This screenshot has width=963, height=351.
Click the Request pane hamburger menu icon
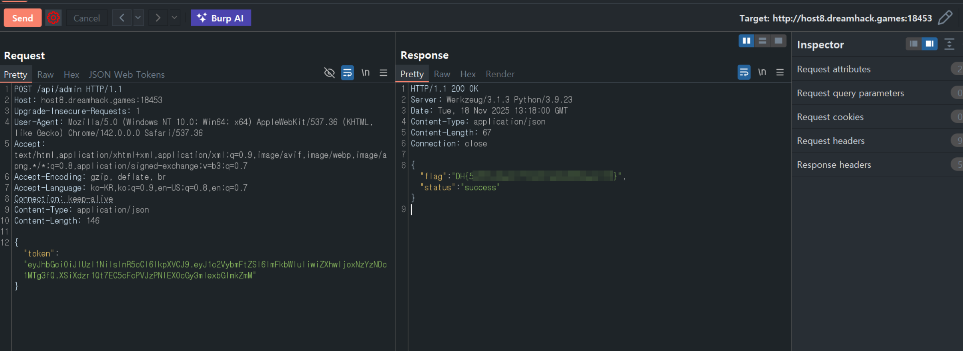click(383, 73)
